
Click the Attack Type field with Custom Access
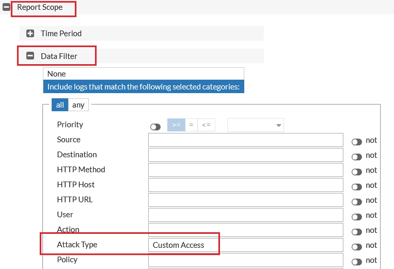(x=246, y=245)
